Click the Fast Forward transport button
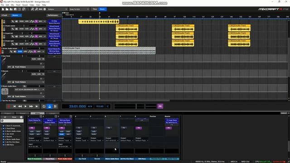Screen dimensions: 290x163 pos(31,106)
